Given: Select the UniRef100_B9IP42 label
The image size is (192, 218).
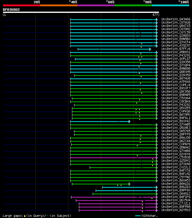Looking at the screenshot, I should [x=176, y=121].
